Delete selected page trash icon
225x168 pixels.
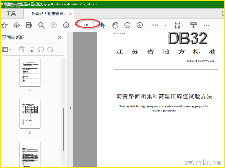(22, 50)
